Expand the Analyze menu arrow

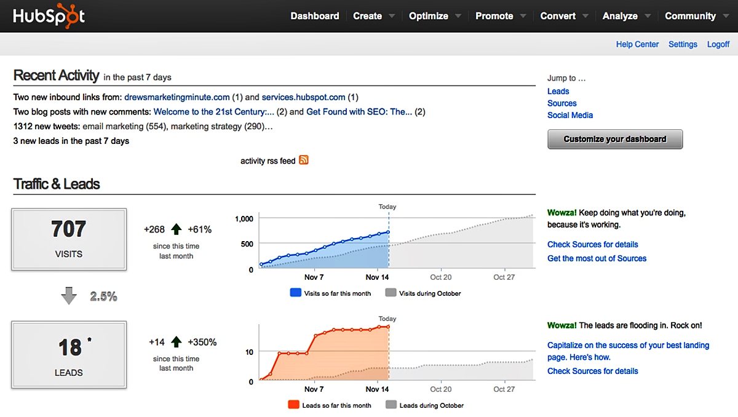tap(648, 17)
